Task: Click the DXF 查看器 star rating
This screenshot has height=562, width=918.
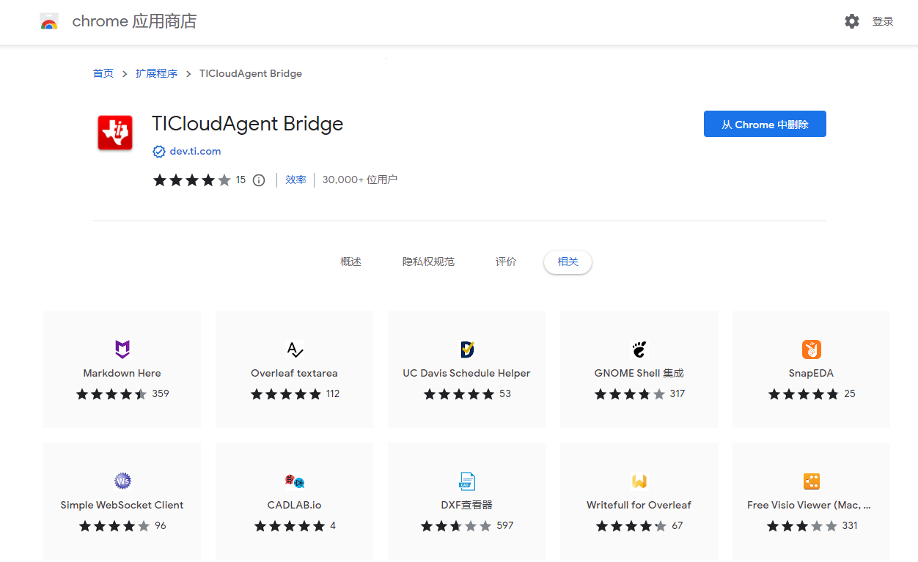Action: pyautogui.click(x=456, y=526)
